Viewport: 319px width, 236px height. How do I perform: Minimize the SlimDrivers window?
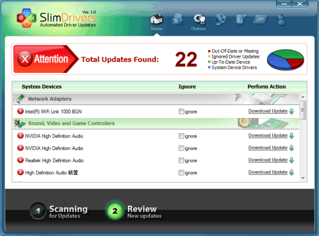(x=284, y=4)
